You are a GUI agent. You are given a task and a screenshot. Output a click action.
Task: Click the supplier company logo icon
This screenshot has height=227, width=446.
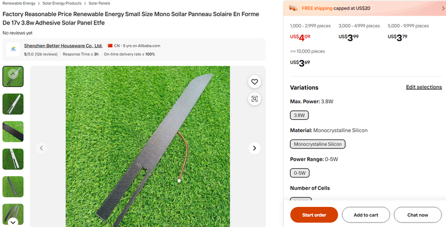pos(13,50)
